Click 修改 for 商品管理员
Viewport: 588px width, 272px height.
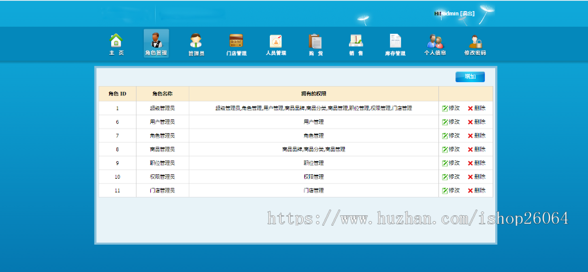[x=451, y=149]
